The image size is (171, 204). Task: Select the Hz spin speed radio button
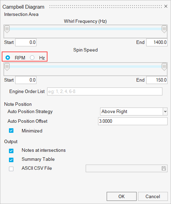coord(32,57)
